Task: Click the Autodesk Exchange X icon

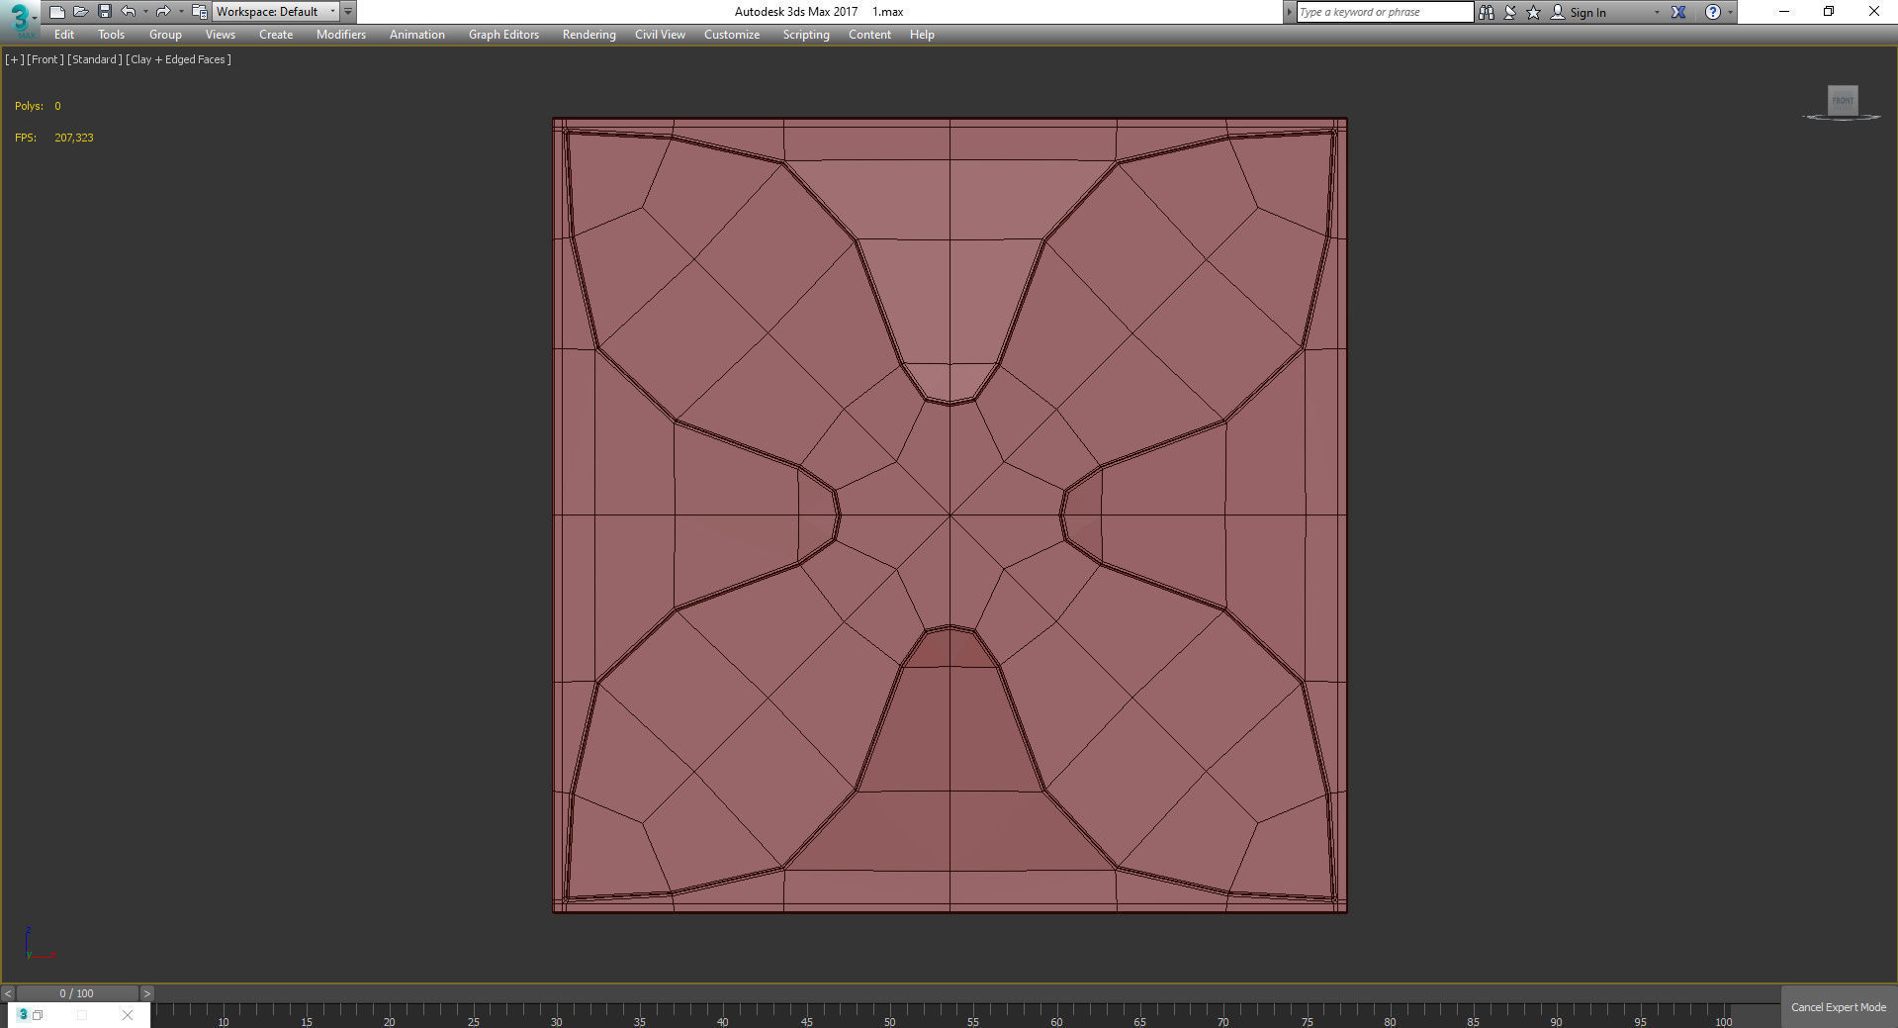Action: 1678,12
